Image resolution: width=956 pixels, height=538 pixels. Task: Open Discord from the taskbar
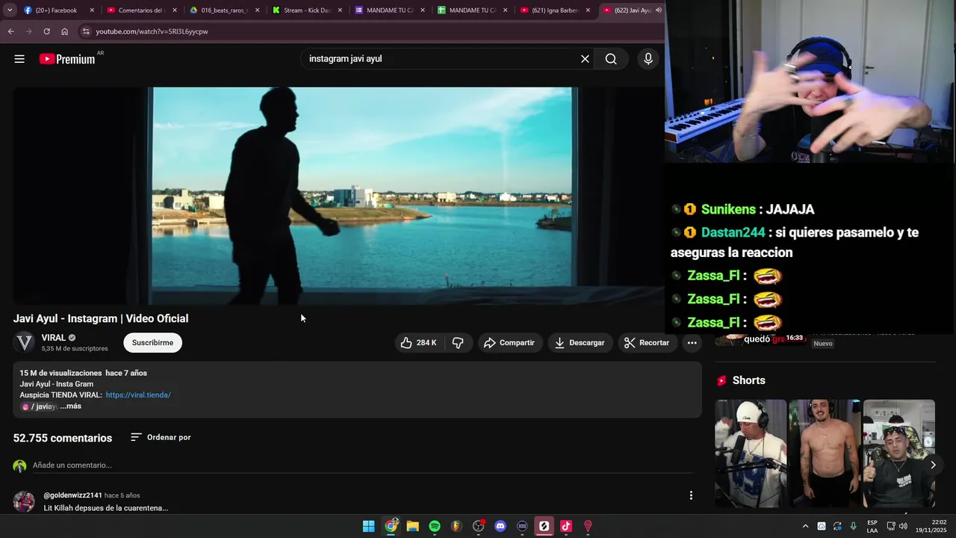[500, 526]
